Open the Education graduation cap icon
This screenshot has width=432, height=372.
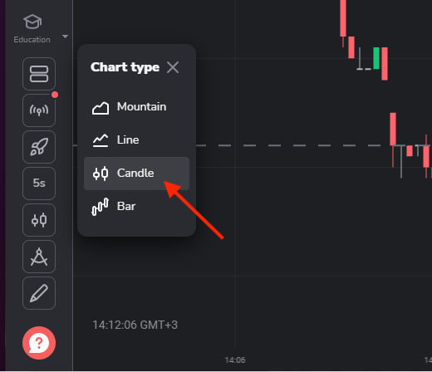(x=32, y=22)
